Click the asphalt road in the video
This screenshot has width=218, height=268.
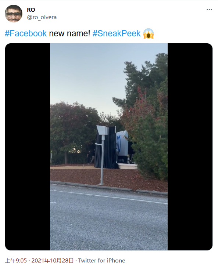click(109, 221)
